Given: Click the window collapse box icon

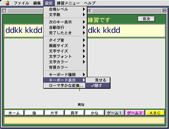Looking at the screenshot, I should [x=165, y=11].
